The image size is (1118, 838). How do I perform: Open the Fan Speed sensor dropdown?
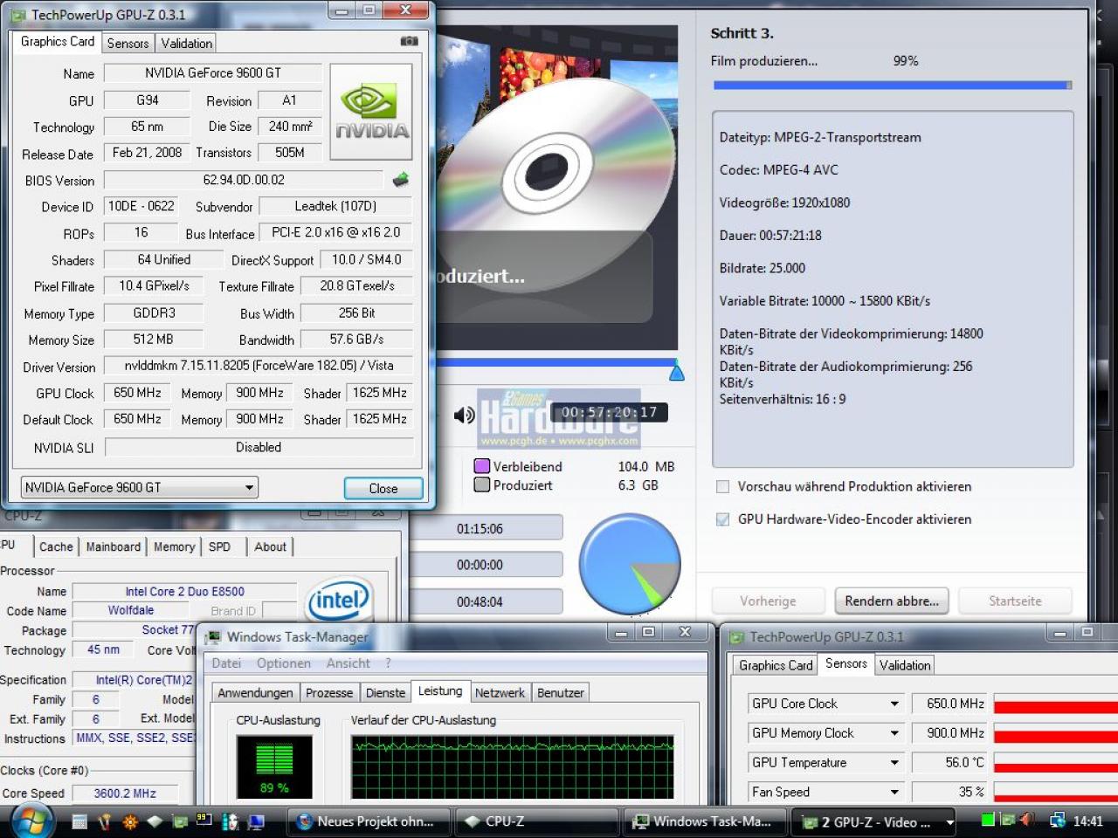(894, 792)
